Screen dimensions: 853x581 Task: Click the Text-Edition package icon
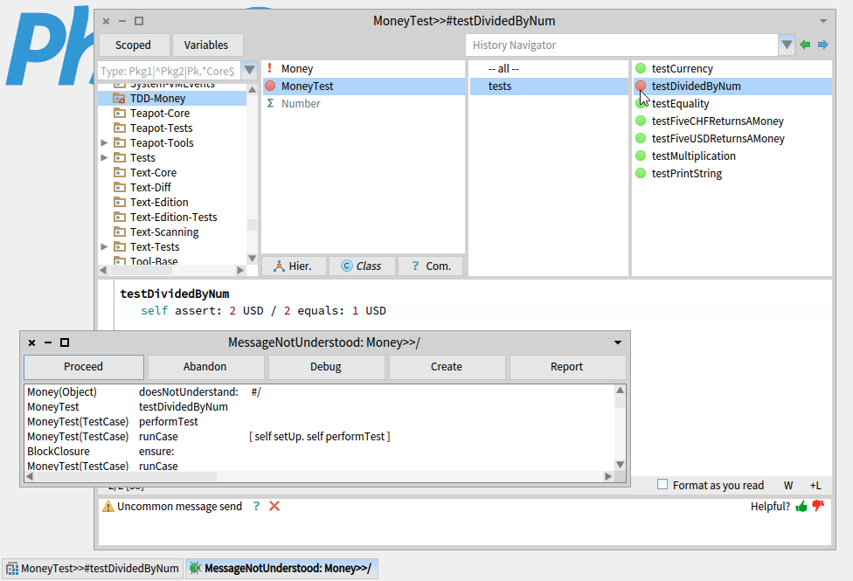pos(119,202)
